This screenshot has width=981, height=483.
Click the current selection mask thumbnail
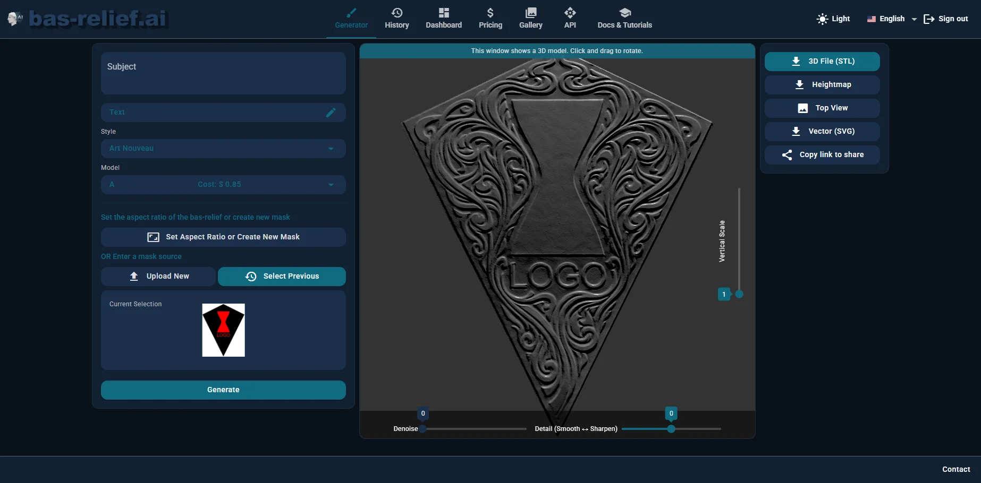tap(223, 330)
